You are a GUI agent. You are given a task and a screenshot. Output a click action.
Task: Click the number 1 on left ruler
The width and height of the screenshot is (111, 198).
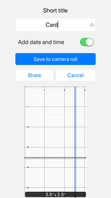click(x=28, y=107)
